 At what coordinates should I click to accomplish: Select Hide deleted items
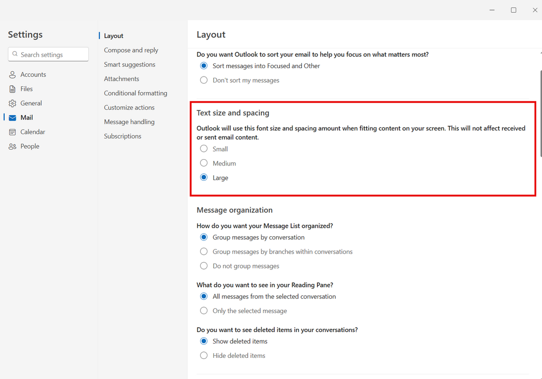tap(204, 355)
